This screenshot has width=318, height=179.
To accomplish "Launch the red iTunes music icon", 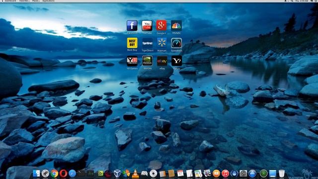I will [225, 174].
